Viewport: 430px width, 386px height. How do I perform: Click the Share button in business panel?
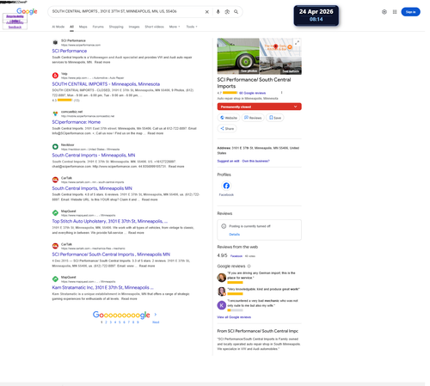227,128
